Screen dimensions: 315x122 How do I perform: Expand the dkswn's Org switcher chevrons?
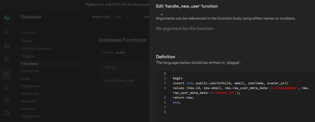[128, 17]
